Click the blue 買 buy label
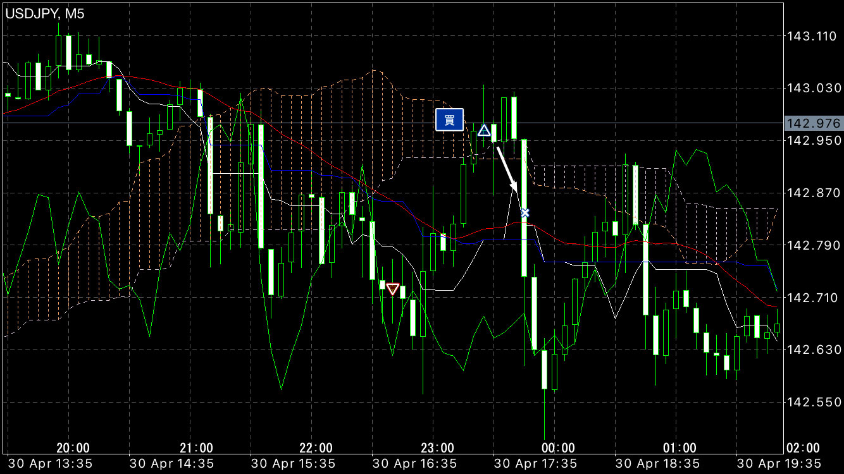 (449, 120)
